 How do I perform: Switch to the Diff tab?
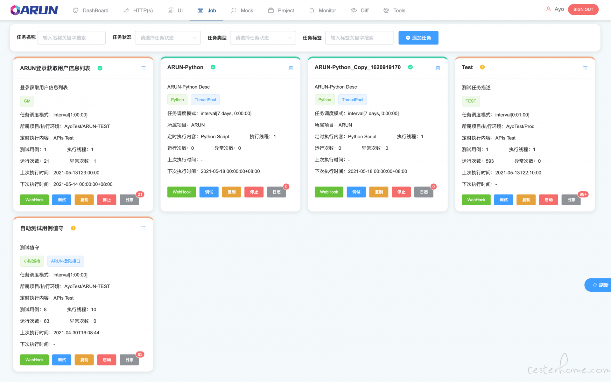360,10
